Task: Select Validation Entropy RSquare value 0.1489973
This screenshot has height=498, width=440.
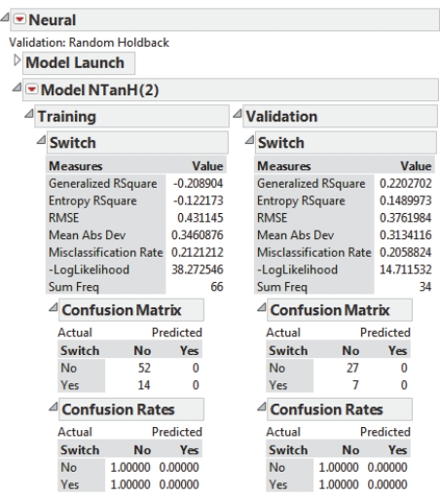Action: pos(406,200)
